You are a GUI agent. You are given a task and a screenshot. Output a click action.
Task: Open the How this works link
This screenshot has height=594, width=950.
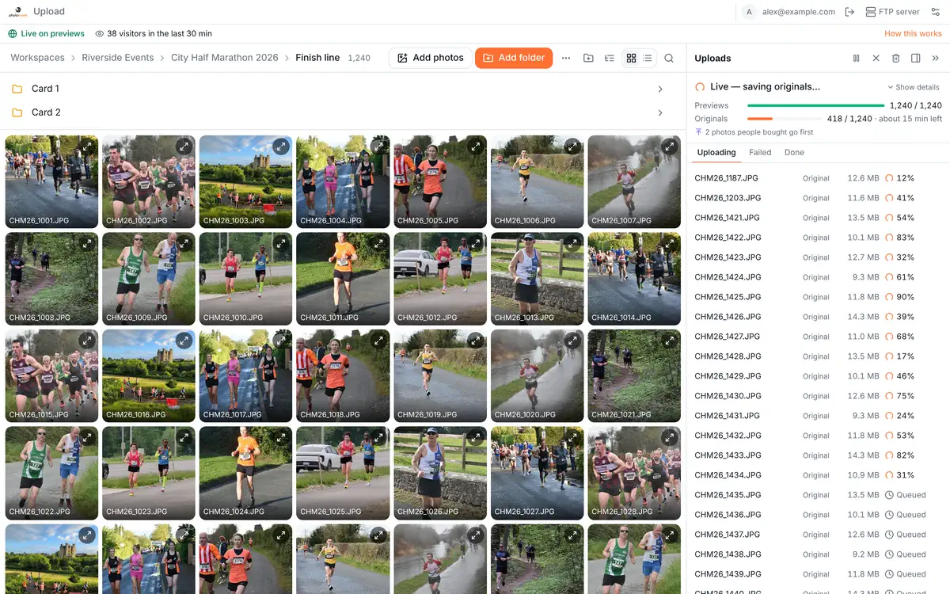(913, 33)
